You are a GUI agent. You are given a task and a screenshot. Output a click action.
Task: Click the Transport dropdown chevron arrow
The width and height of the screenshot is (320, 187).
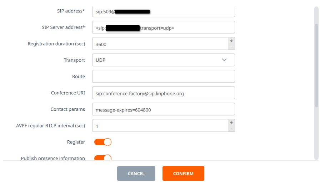tap(224, 60)
